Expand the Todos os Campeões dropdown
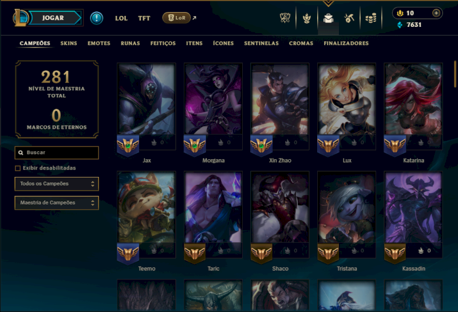The image size is (458, 312). [x=57, y=184]
